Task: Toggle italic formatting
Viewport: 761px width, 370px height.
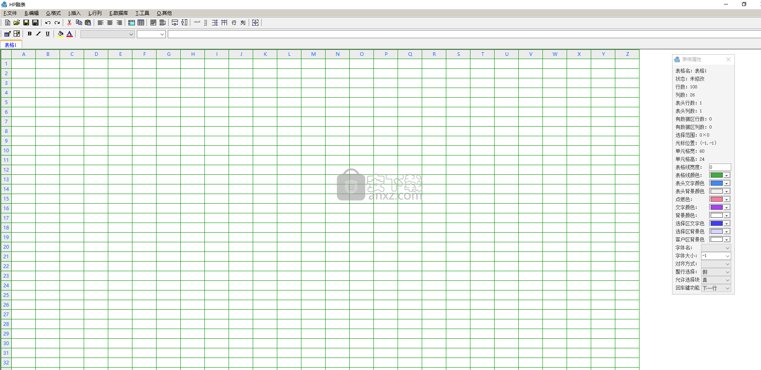Action: tap(39, 34)
